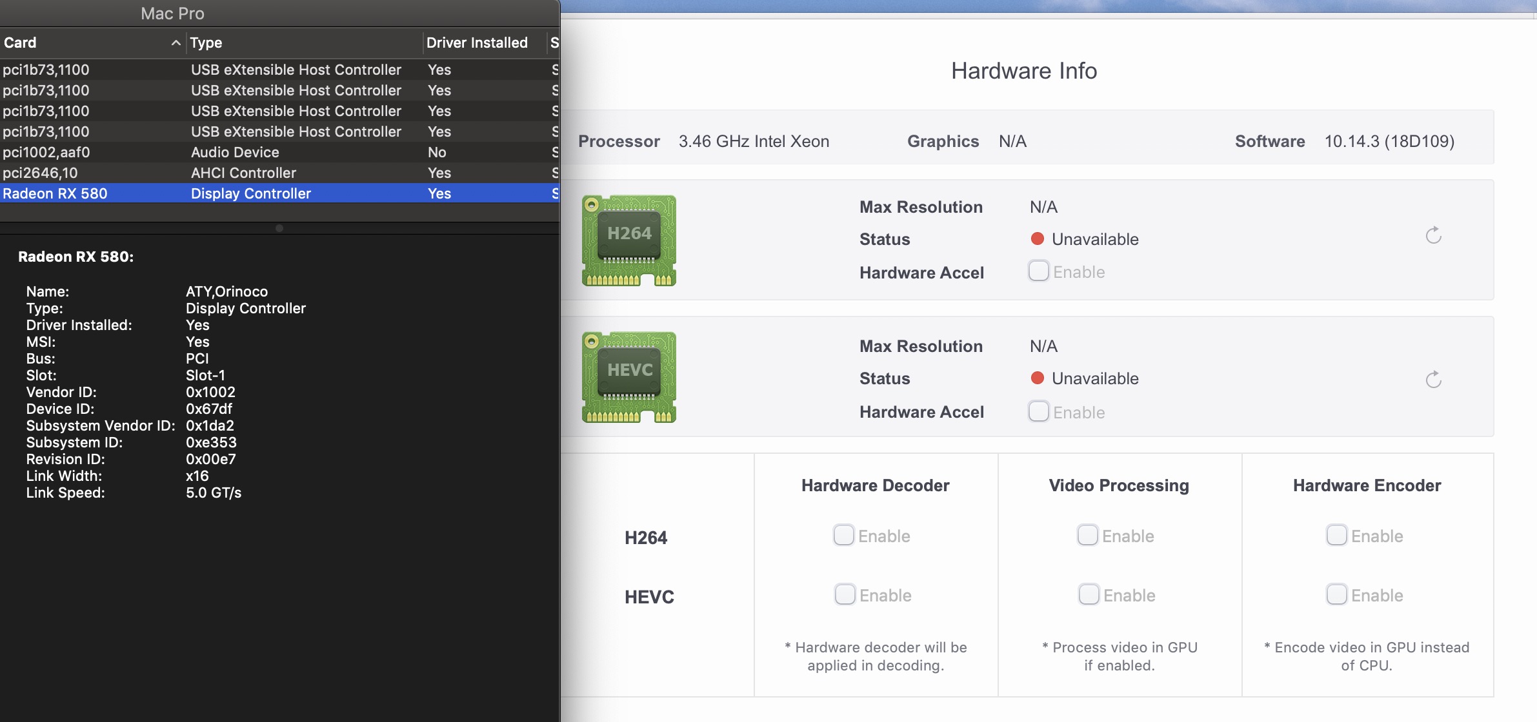The height and width of the screenshot is (722, 1537).
Task: Enable HEVC Hardware Decoder checkbox
Action: coord(845,594)
